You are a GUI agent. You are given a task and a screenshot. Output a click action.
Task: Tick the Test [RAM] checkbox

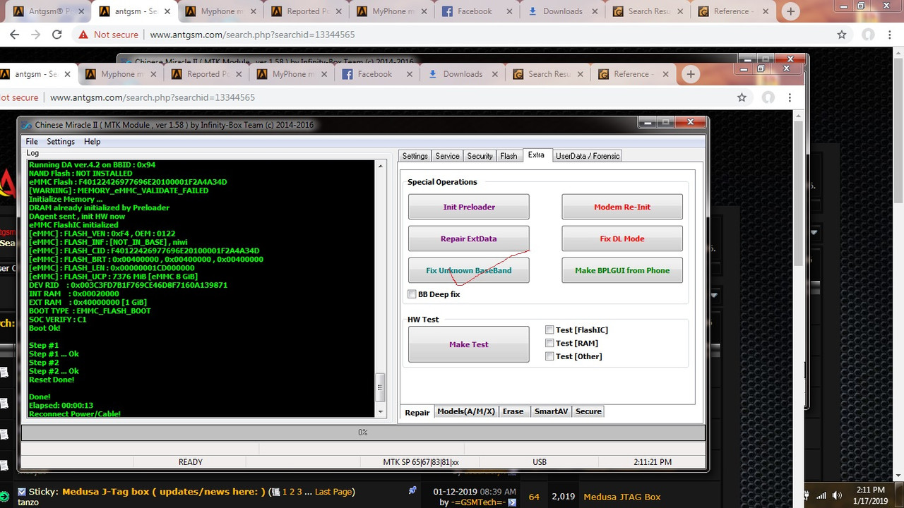pos(549,343)
